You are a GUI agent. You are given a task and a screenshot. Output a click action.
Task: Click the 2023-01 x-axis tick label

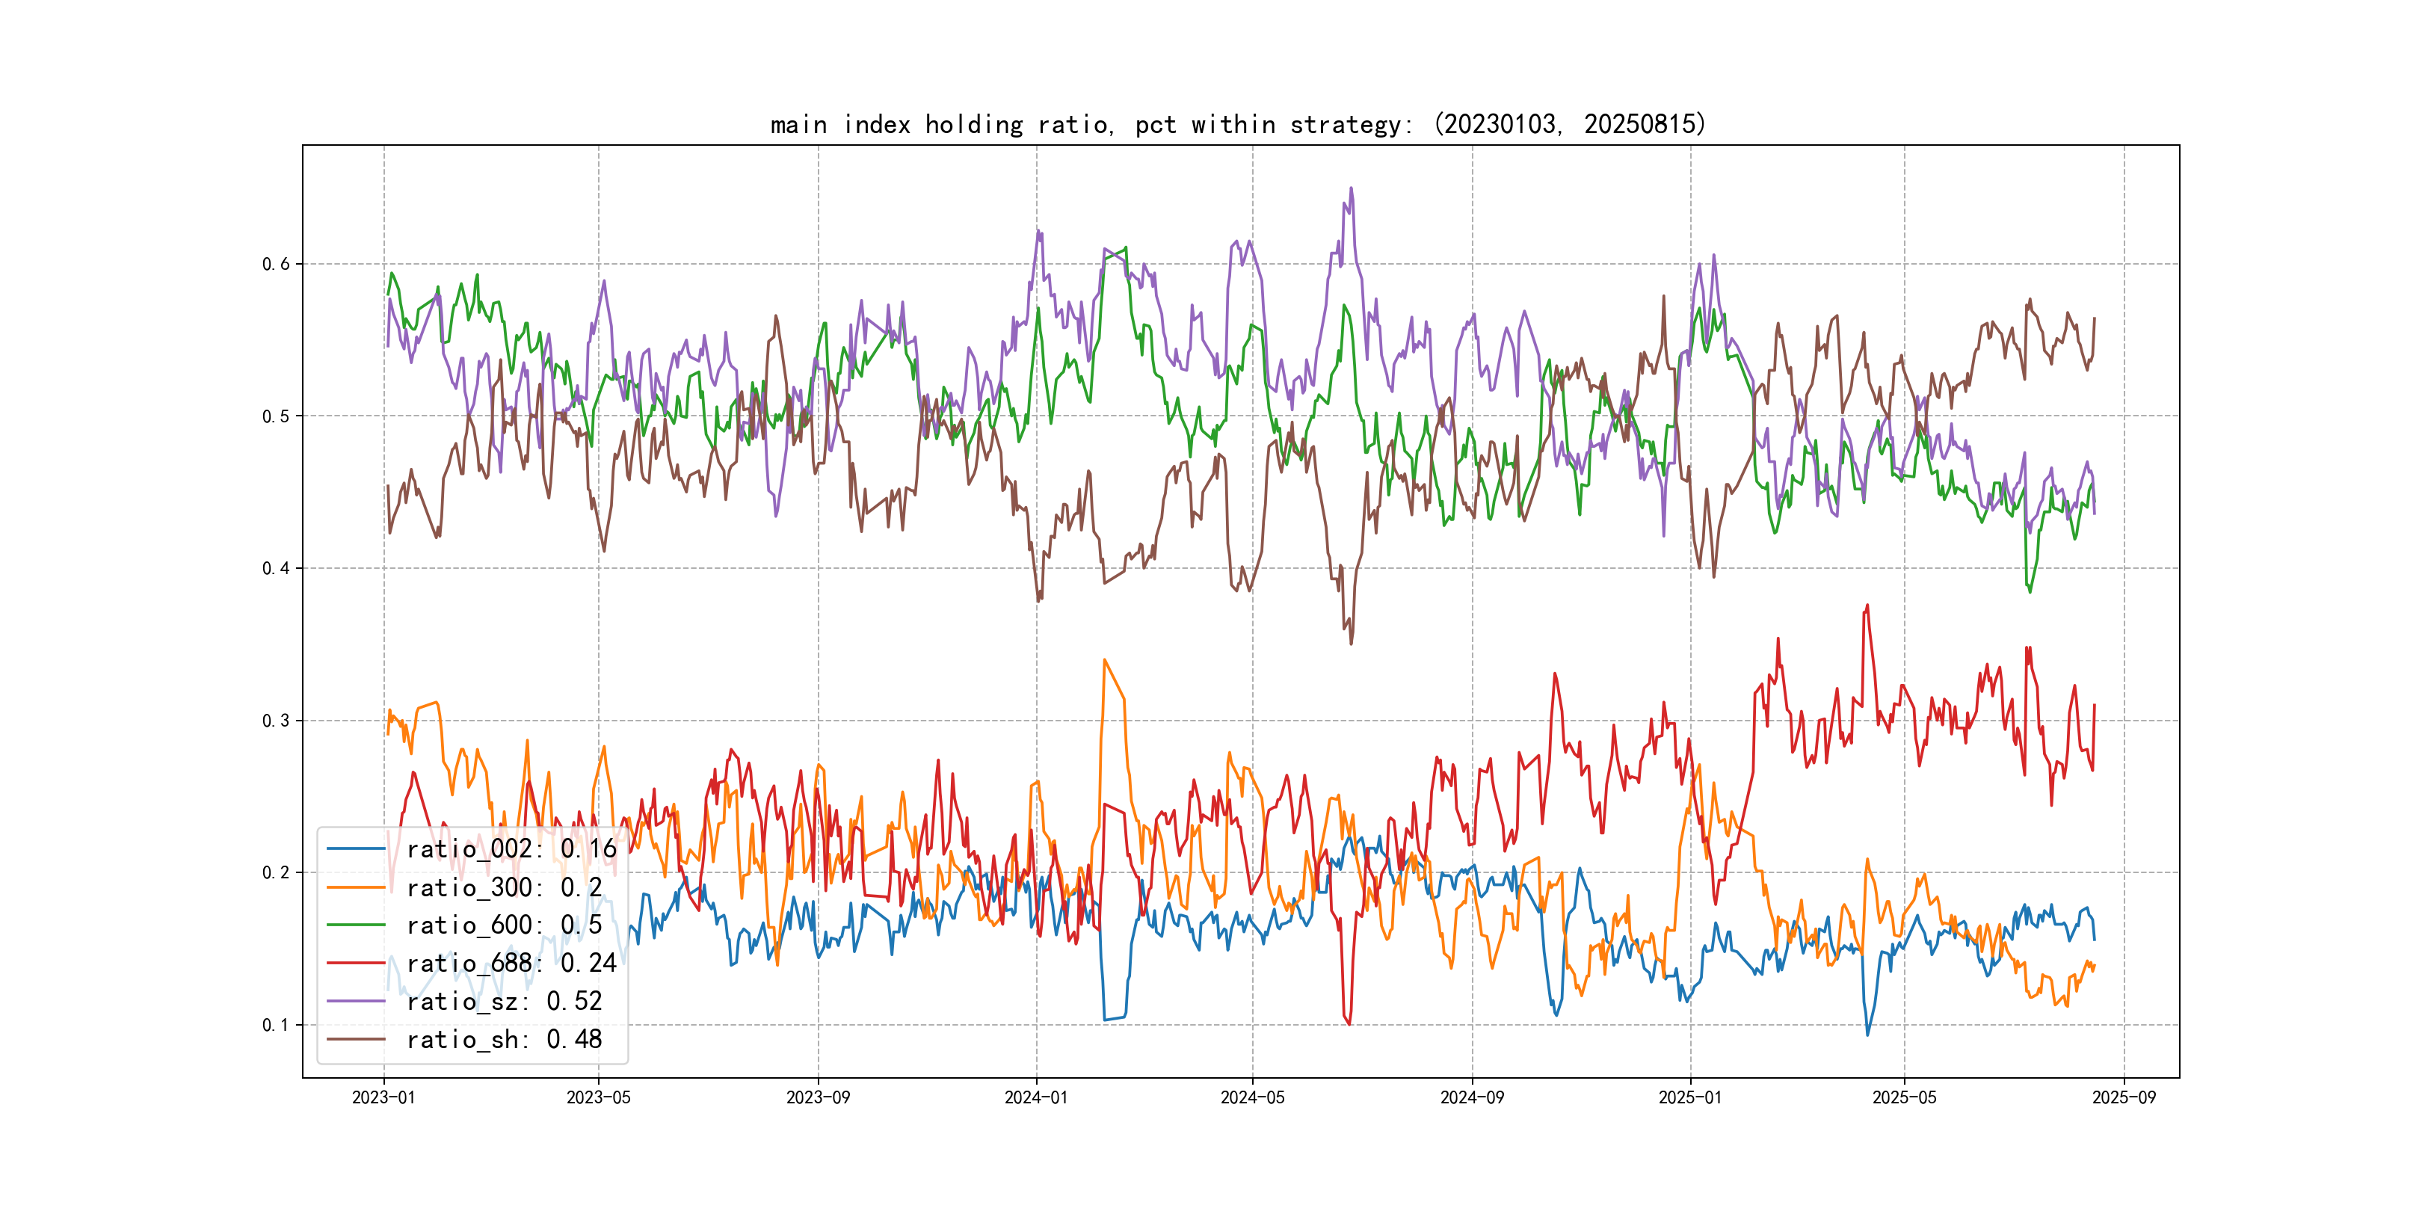(383, 1097)
